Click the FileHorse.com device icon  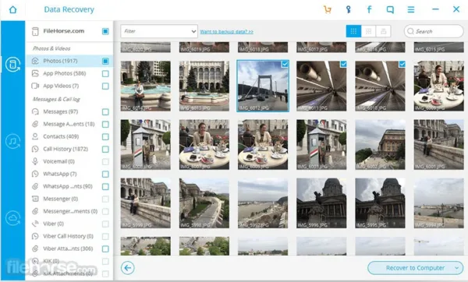click(35, 31)
